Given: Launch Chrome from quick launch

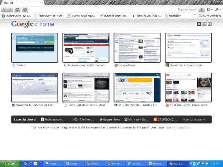Looking at the screenshot, I should click(26, 164).
